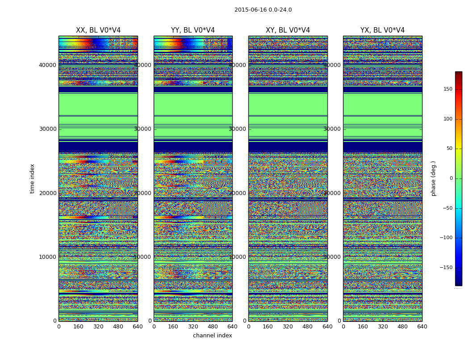469x357 pixels.
Task: Click the colorbar at the 0 degree mark
Action: 458,178
